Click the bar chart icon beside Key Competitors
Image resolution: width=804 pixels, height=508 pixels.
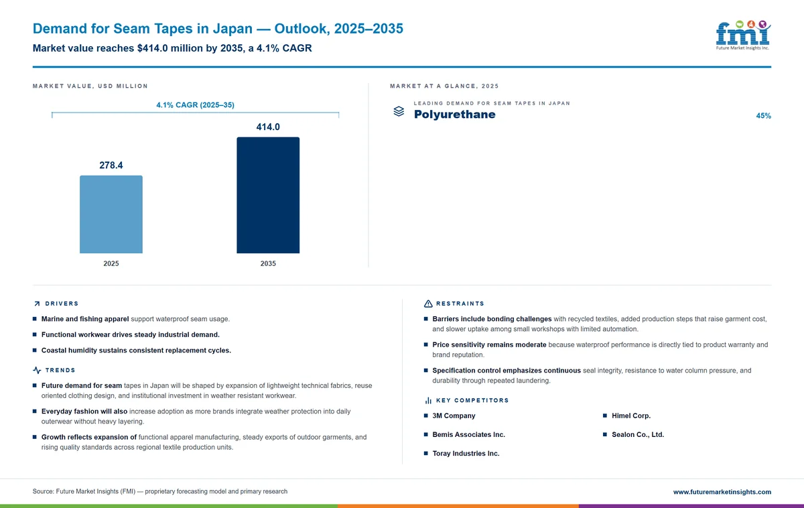[x=428, y=400]
